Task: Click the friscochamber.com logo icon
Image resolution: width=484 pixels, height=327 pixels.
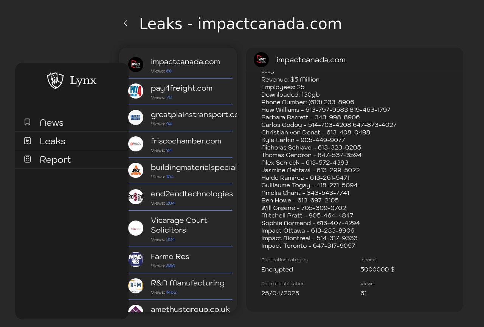Action: pos(136,144)
